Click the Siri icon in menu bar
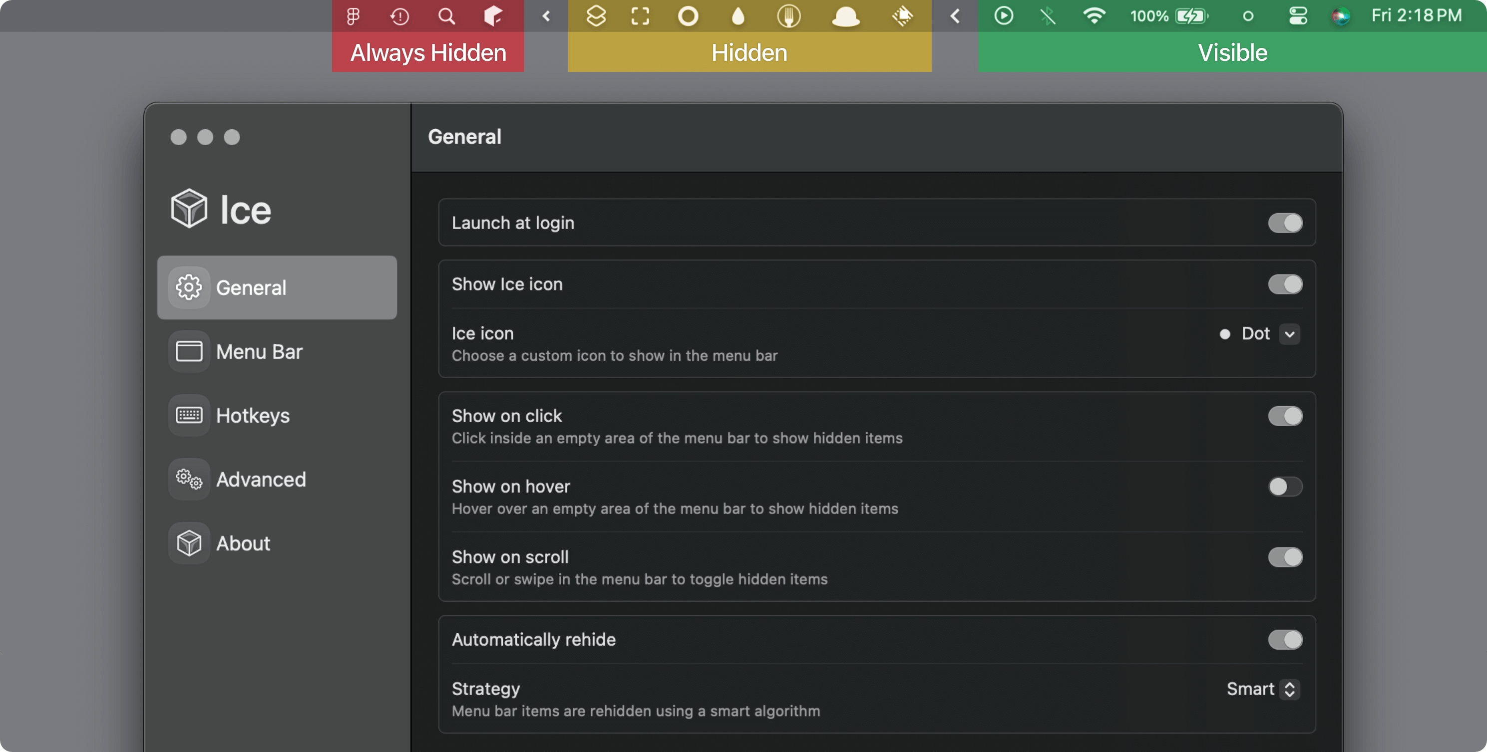 click(x=1340, y=16)
